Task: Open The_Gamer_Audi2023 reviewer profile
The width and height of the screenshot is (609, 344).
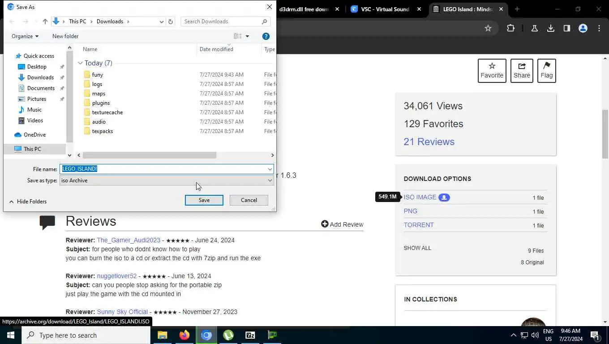Action: pyautogui.click(x=129, y=240)
